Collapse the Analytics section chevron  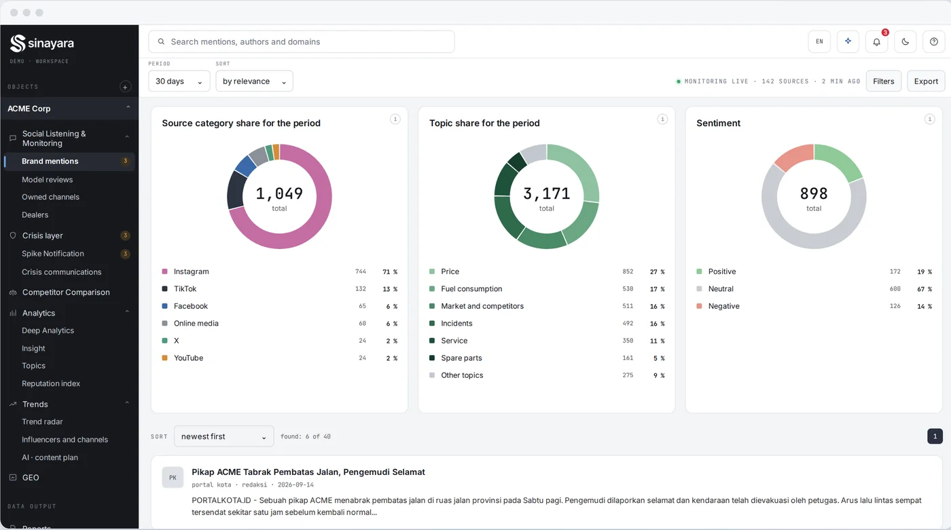tap(127, 312)
